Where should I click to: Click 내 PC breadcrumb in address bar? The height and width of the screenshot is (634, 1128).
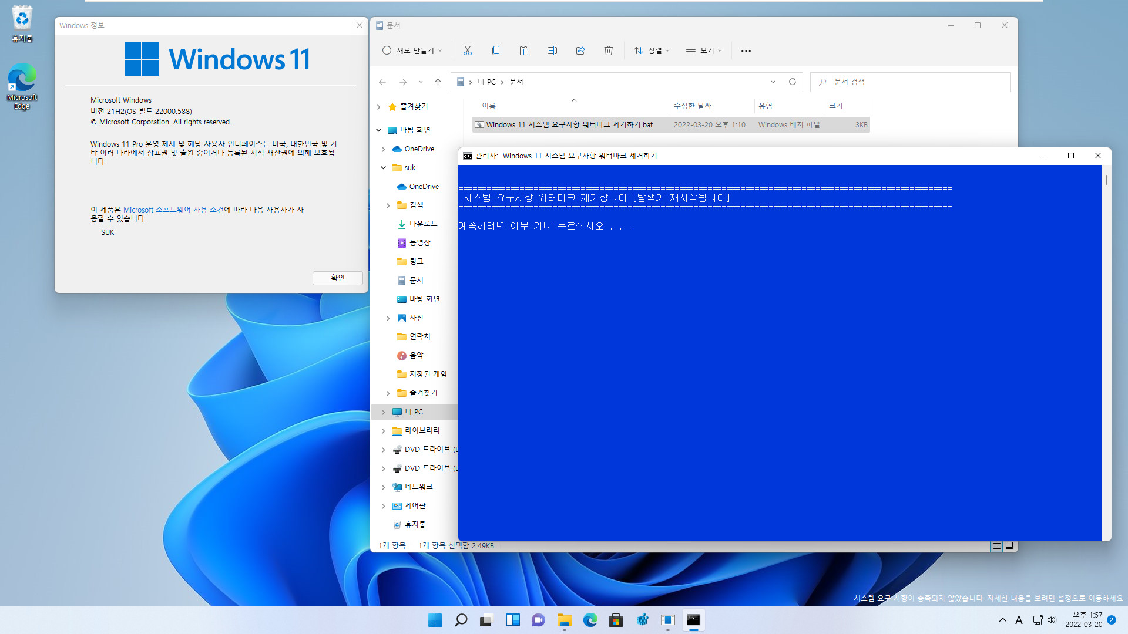(486, 82)
